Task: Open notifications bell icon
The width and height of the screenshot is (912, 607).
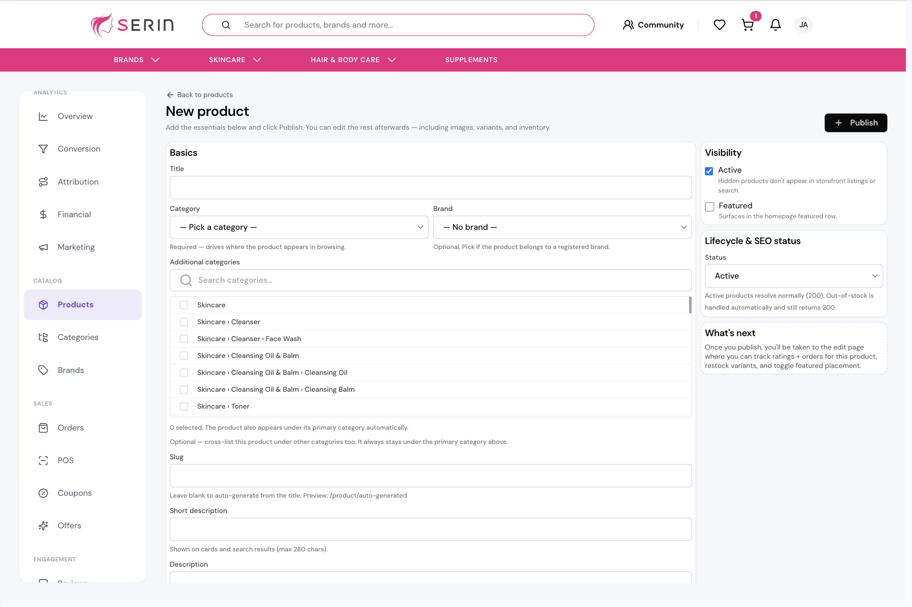Action: 775,25
